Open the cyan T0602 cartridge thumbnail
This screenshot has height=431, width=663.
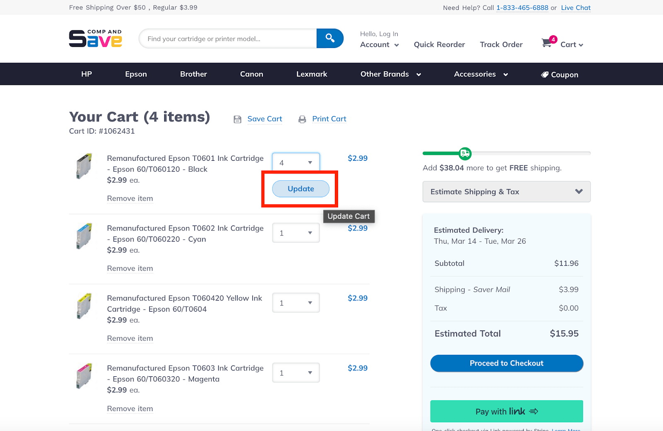pos(84,236)
